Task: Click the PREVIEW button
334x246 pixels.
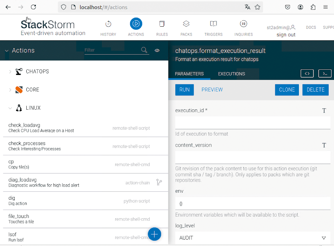Action: (212, 90)
